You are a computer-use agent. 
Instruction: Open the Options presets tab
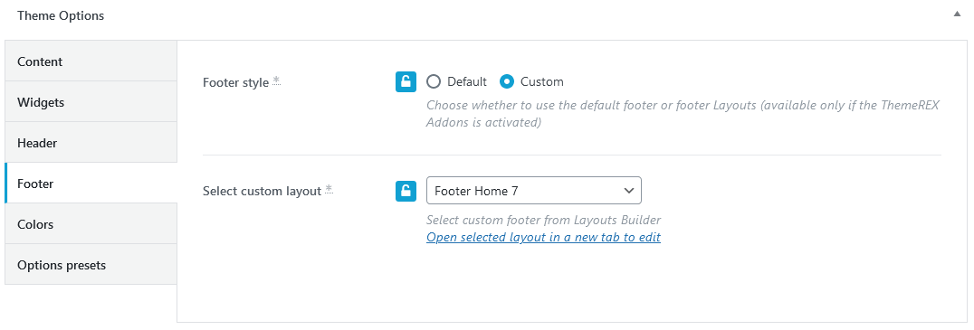91,265
